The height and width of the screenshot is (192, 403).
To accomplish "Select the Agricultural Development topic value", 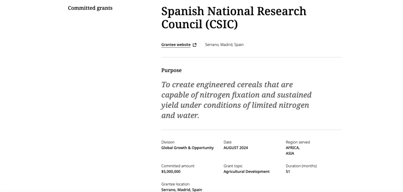I will tap(247, 172).
